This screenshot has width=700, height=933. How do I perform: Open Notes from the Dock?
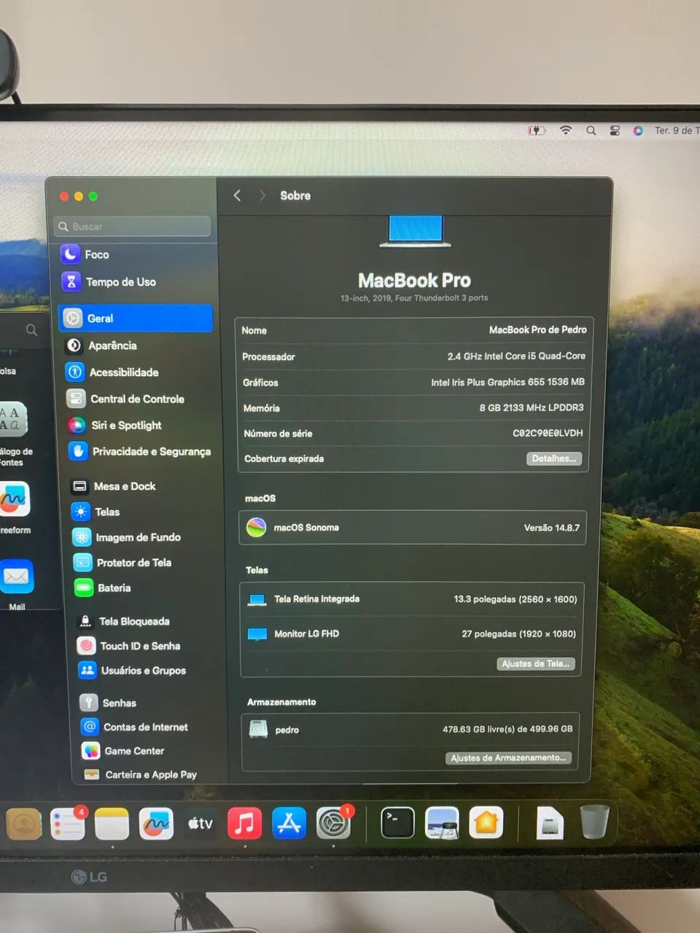(x=112, y=824)
